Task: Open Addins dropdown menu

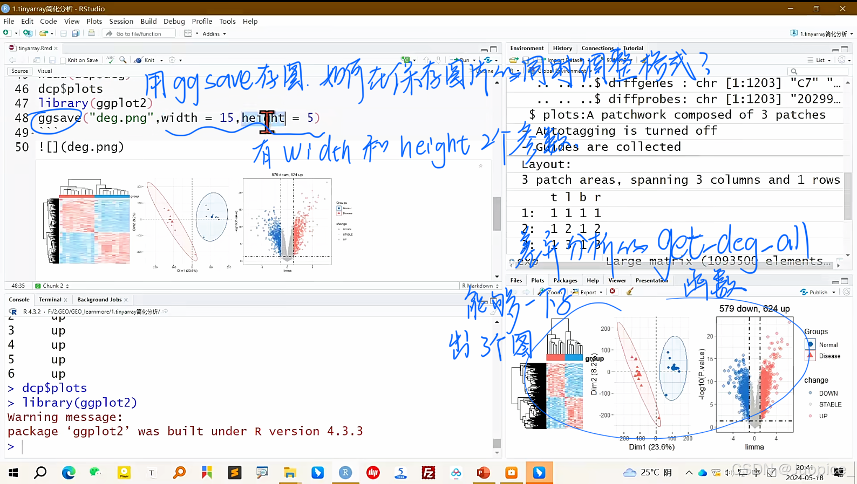Action: 214,33
